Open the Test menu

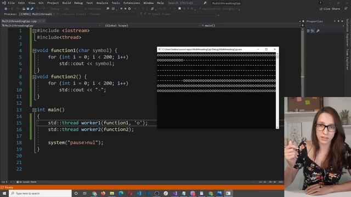coord(89,3)
